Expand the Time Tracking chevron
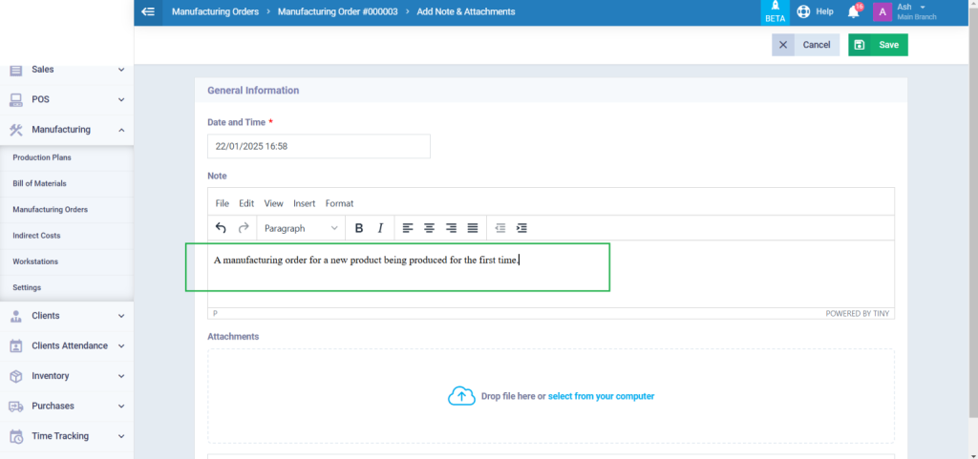This screenshot has height=459, width=978. coord(121,436)
